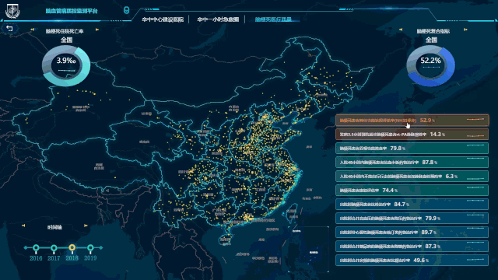Click the back arrow icon

(9, 29)
